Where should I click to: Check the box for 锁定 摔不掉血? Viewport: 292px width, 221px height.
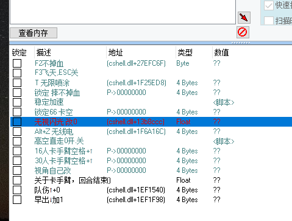pyautogui.click(x=17, y=93)
